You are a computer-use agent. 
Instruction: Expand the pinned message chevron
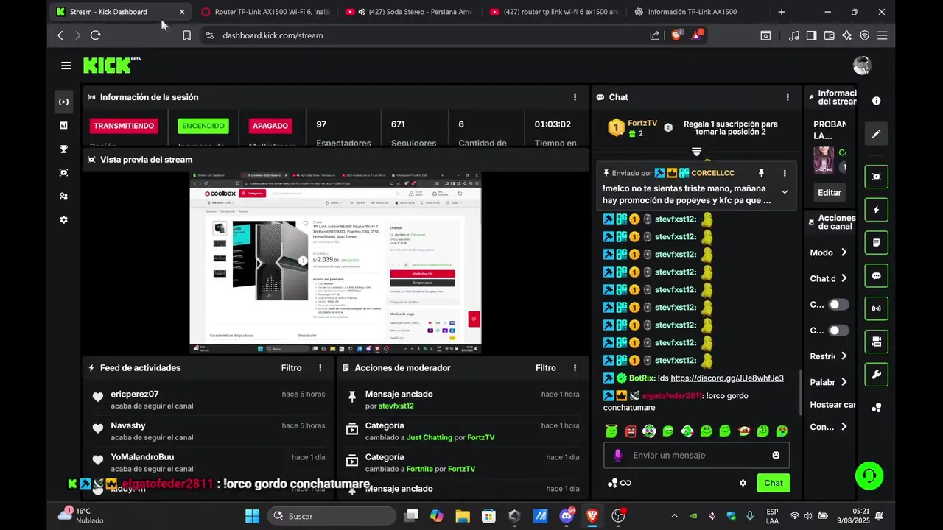[785, 192]
